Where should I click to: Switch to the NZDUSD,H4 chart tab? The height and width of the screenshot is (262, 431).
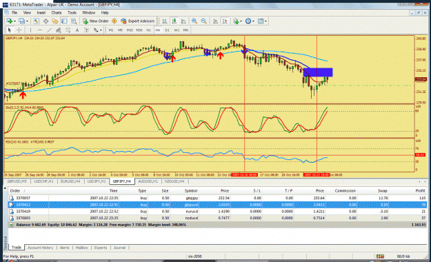(x=174, y=181)
